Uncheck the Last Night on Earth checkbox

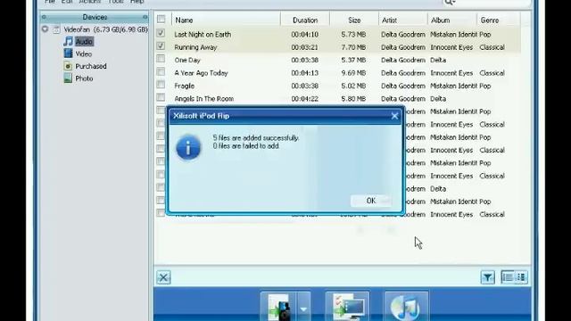click(x=161, y=33)
